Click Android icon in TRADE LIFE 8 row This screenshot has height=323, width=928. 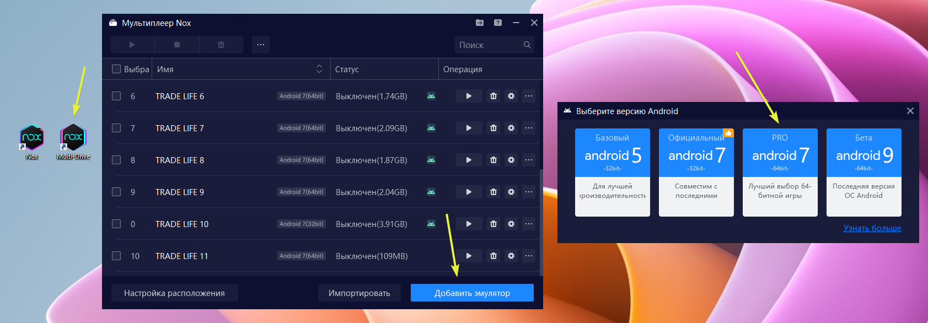pos(431,160)
